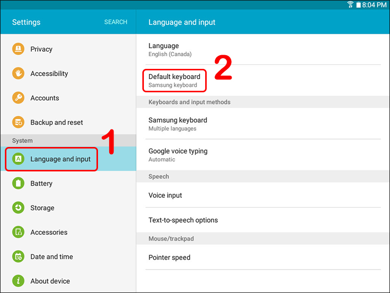Open Voice input settings
The width and height of the screenshot is (390, 293).
[263, 195]
